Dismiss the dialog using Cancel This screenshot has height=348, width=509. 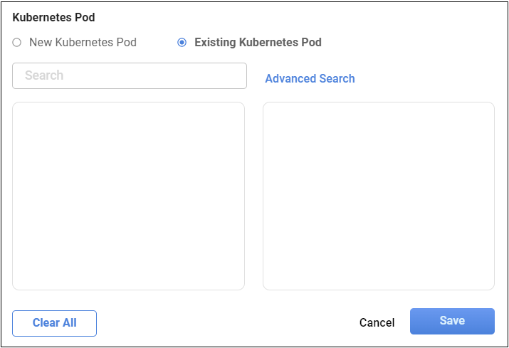pos(377,323)
